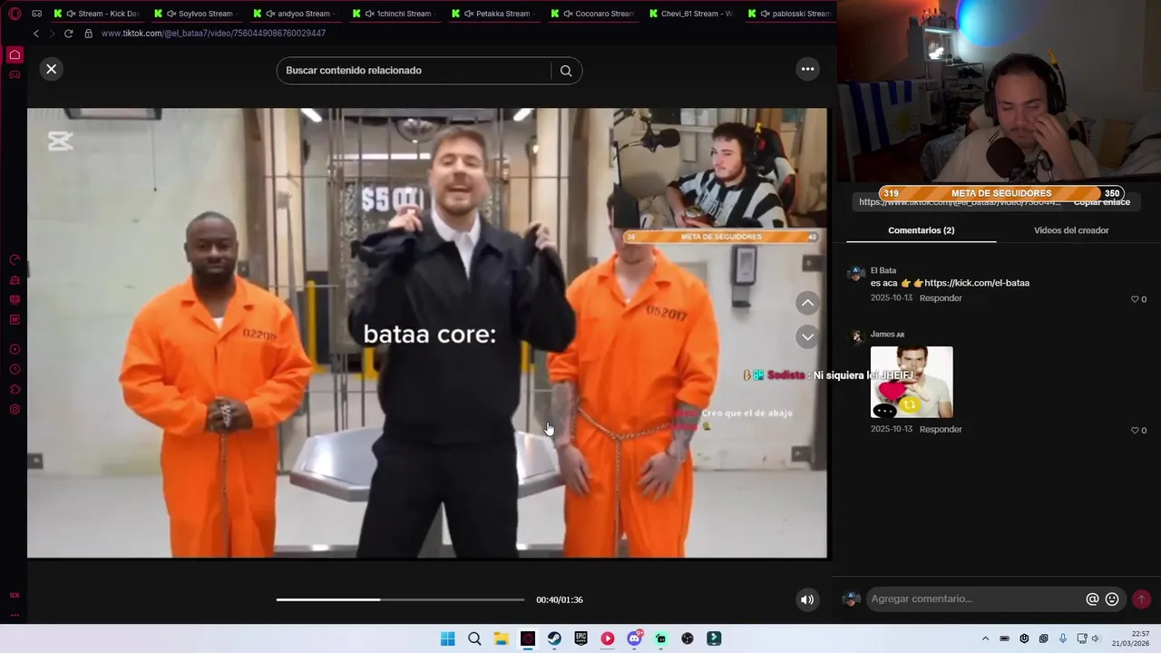The width and height of the screenshot is (1161, 653).
Task: Click the browser address bar URL
Action: pos(213,34)
